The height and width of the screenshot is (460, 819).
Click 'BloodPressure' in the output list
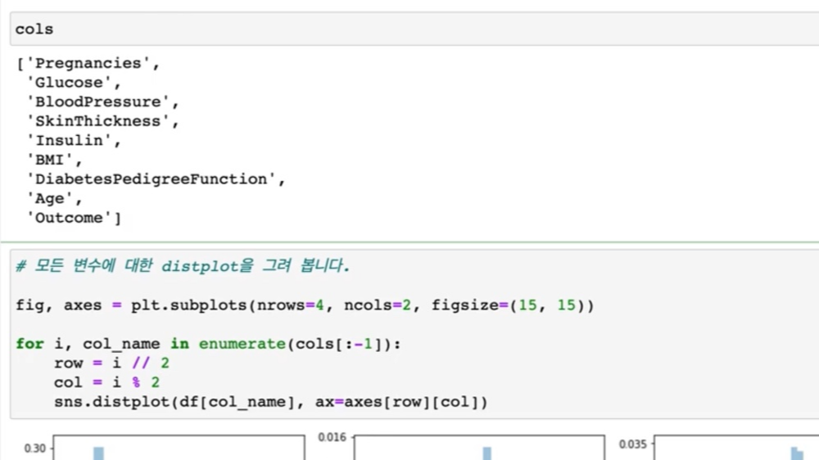(97, 101)
